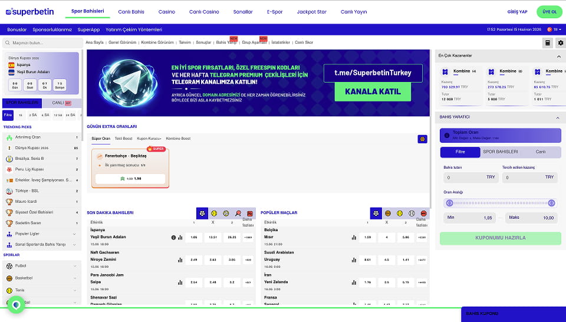Viewport: 566px width, 322px height.
Task: Select Filtre in Bahis Yaratıcı
Action: point(460,152)
